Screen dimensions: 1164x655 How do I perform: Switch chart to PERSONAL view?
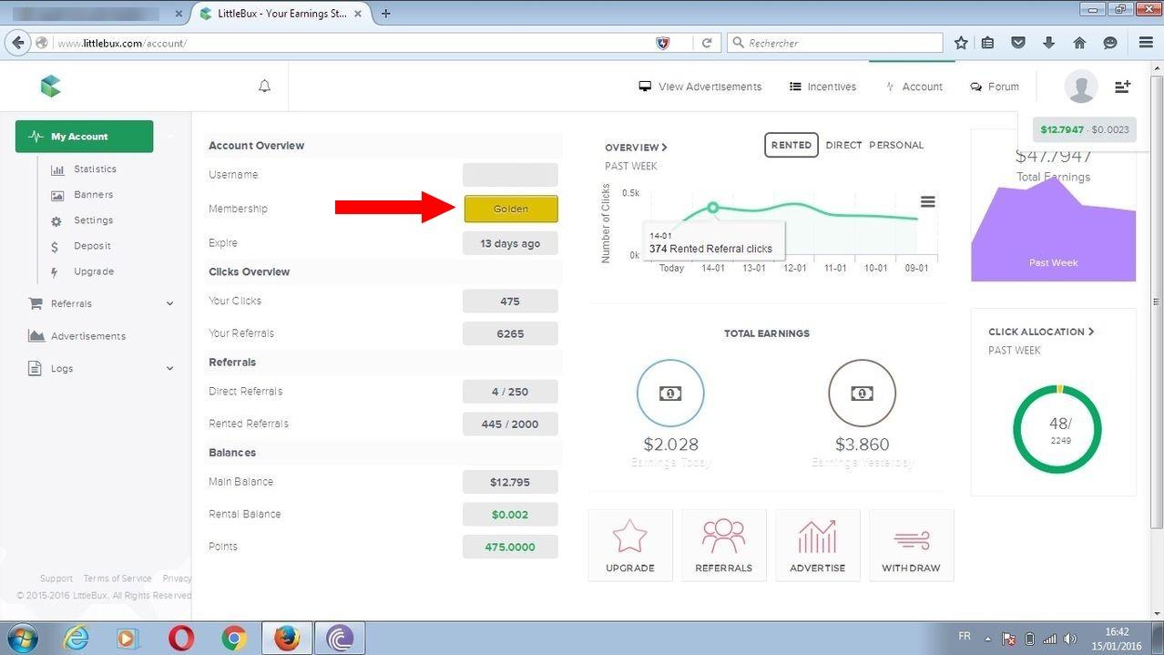pos(896,145)
